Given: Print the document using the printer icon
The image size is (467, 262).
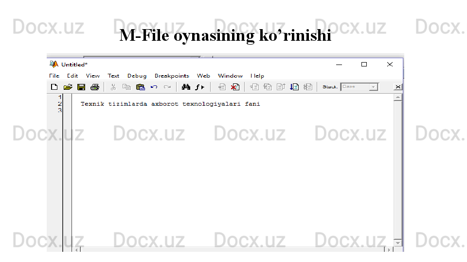Looking at the screenshot, I should (x=95, y=87).
